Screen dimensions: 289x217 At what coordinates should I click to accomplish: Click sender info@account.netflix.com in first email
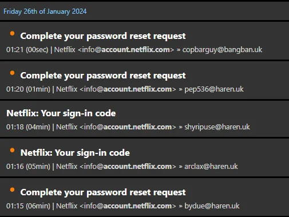126,50
